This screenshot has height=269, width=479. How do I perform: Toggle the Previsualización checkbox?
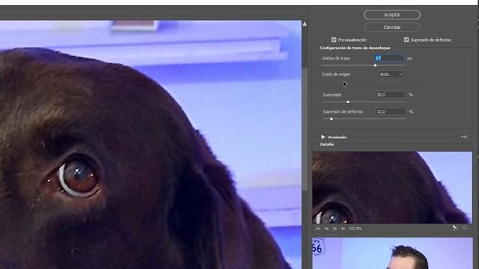pos(334,40)
